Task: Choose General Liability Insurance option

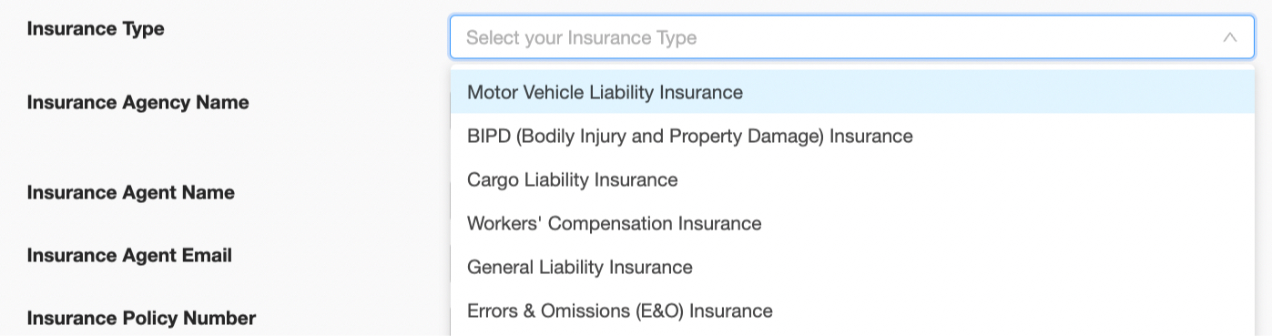Action: click(852, 267)
